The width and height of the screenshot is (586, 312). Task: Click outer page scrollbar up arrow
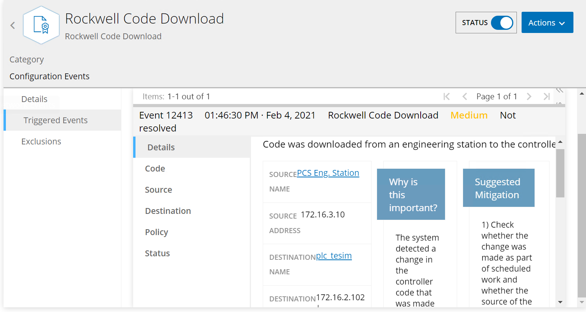582,93
